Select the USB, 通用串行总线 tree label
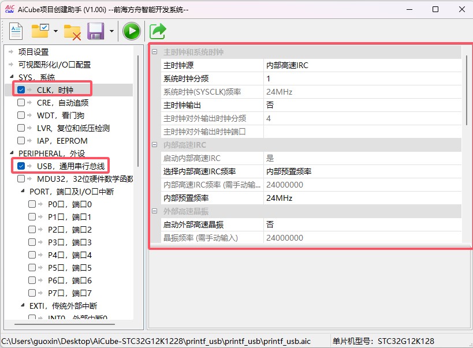This screenshot has height=348, width=473. click(71, 166)
